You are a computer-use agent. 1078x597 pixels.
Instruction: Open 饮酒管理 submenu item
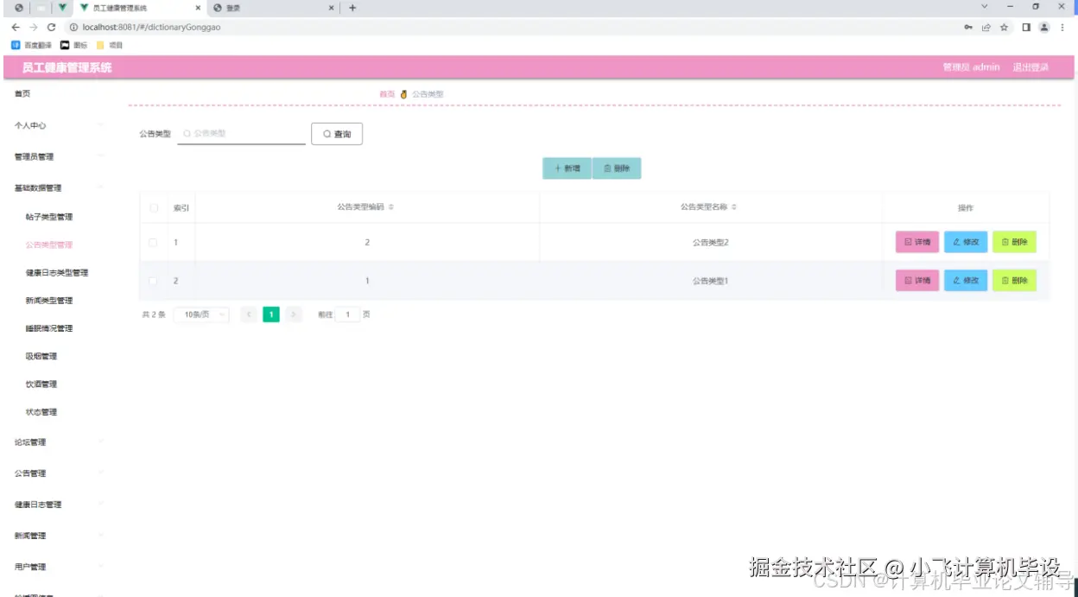[x=41, y=384]
